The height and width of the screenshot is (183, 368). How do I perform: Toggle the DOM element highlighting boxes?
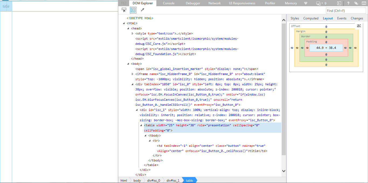coord(133,10)
